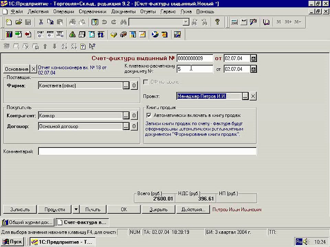Open the Действия menu

[38, 12]
